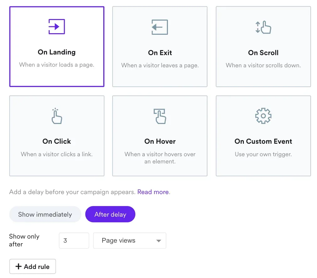The width and height of the screenshot is (317, 278).
Task: Select the On Hover trigger card
Action: [x=160, y=136]
